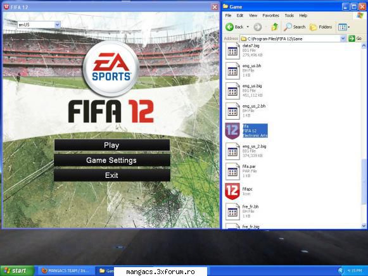Switch to Game folder taskbar button
Viewport: 368px width, 276px height.
(106, 271)
